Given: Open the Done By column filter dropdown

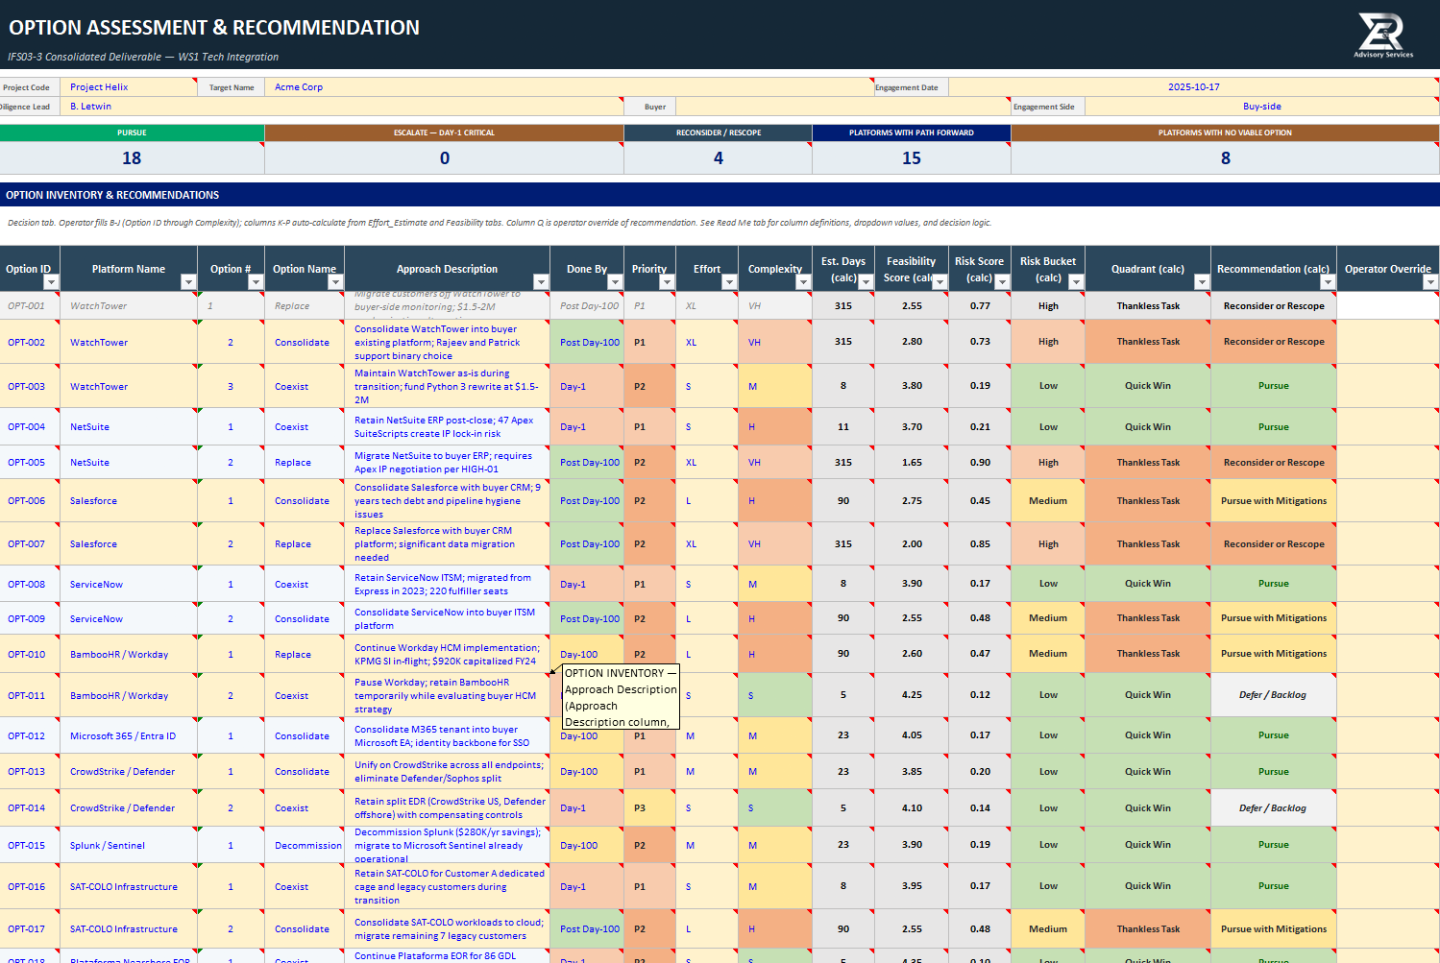Looking at the screenshot, I should (615, 282).
